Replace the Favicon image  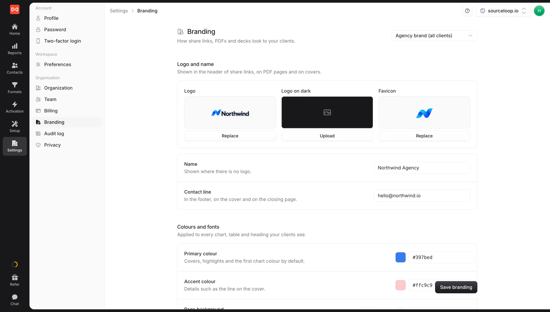[x=424, y=136]
